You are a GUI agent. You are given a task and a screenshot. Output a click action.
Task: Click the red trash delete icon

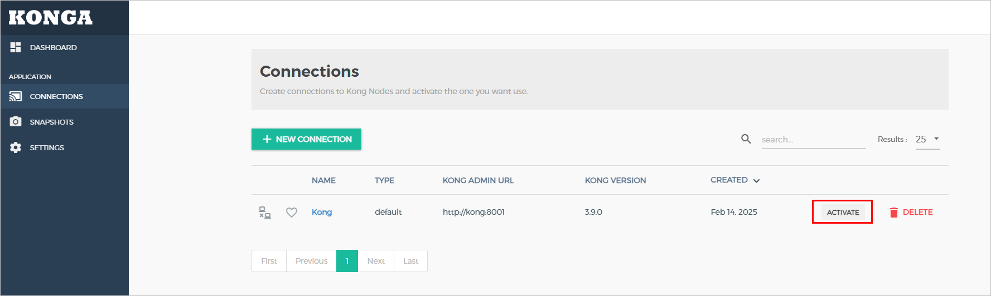click(x=894, y=213)
